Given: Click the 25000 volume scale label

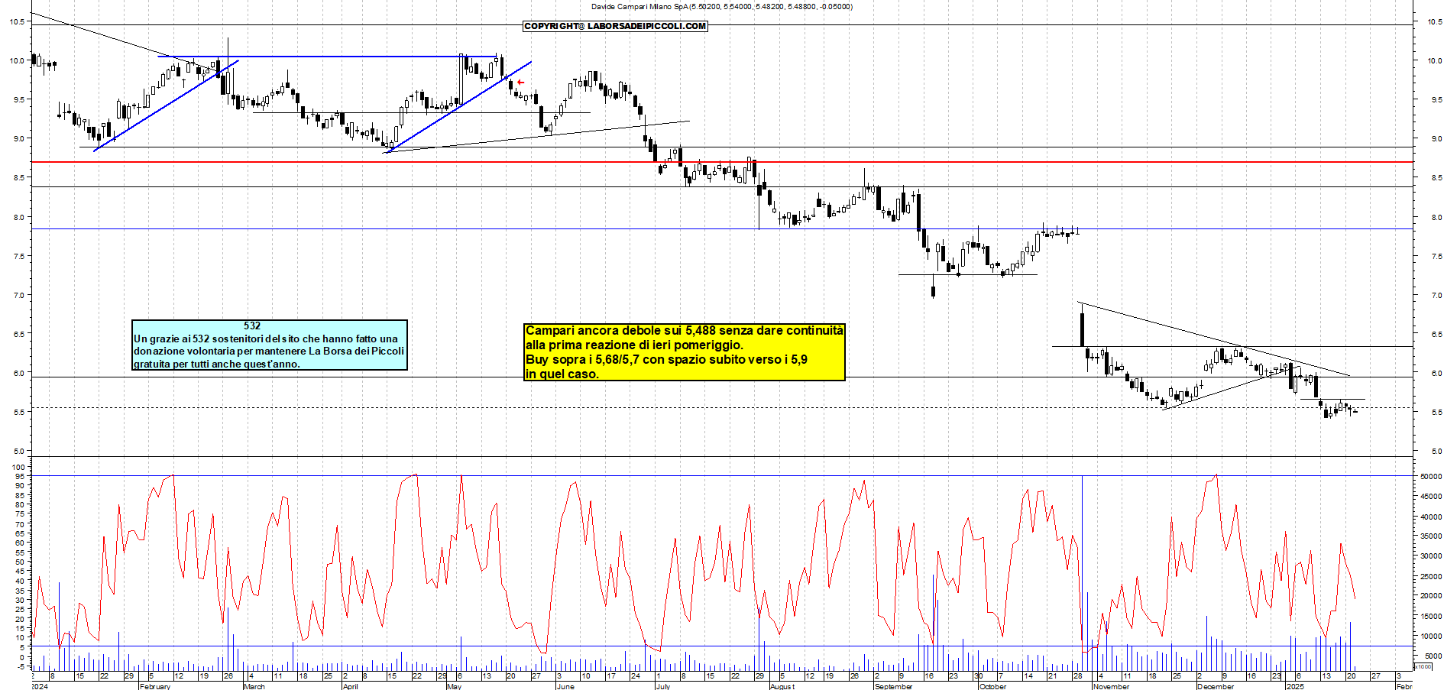Looking at the screenshot, I should 1431,576.
